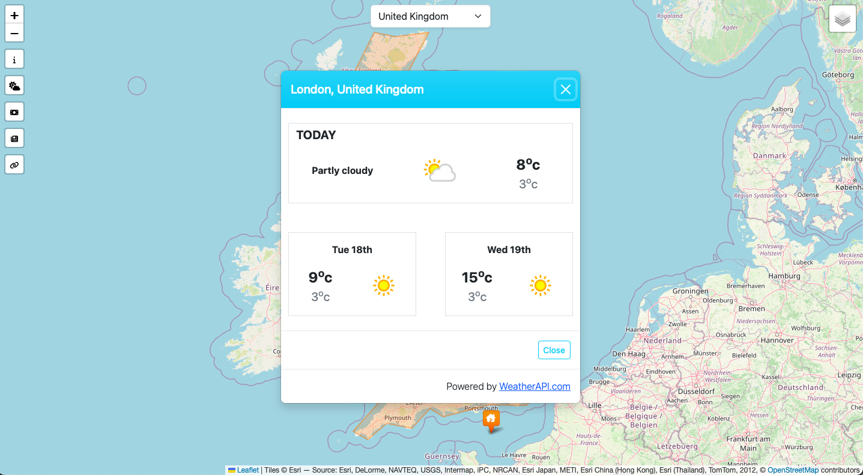Image resolution: width=863 pixels, height=475 pixels.
Task: Zoom out of the map
Action: pos(14,34)
